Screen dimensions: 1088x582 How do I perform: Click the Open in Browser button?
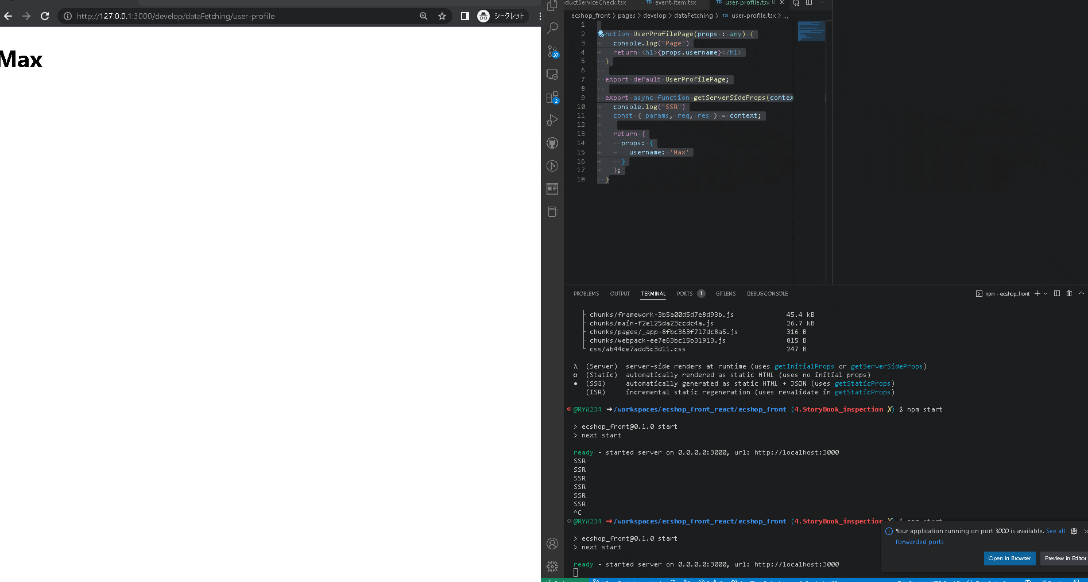point(1009,558)
